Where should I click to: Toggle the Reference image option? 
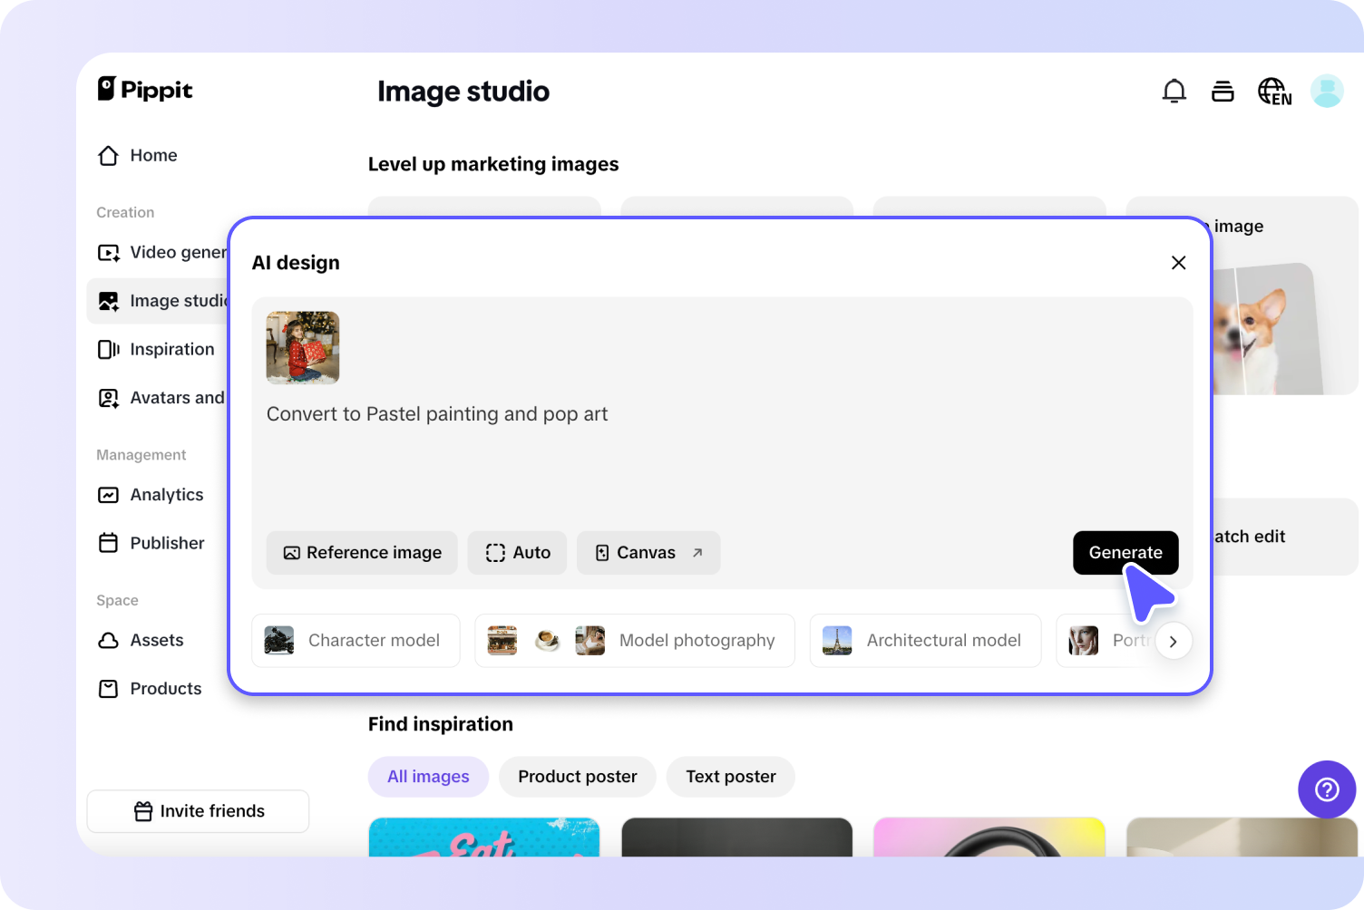click(x=361, y=553)
